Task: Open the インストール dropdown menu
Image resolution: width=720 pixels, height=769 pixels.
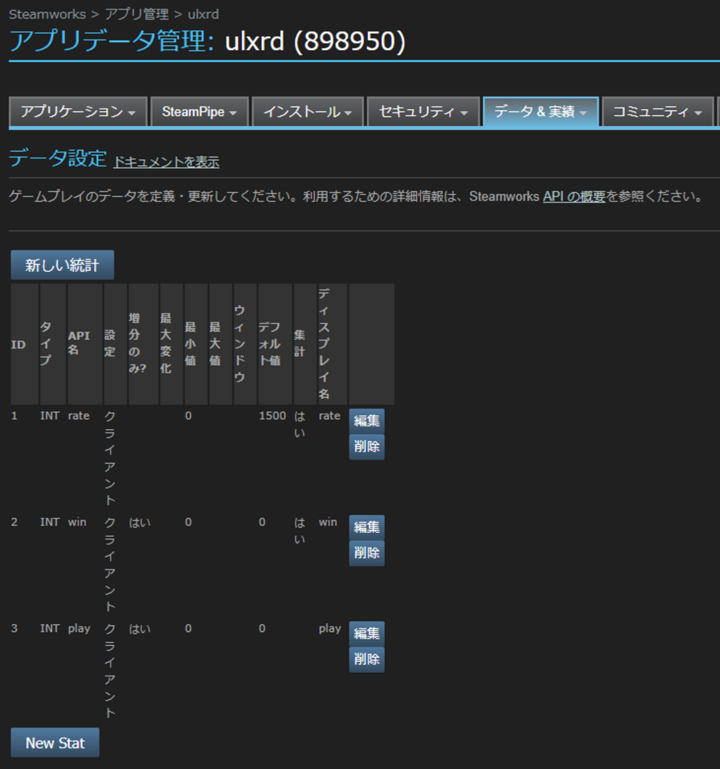Action: (308, 112)
